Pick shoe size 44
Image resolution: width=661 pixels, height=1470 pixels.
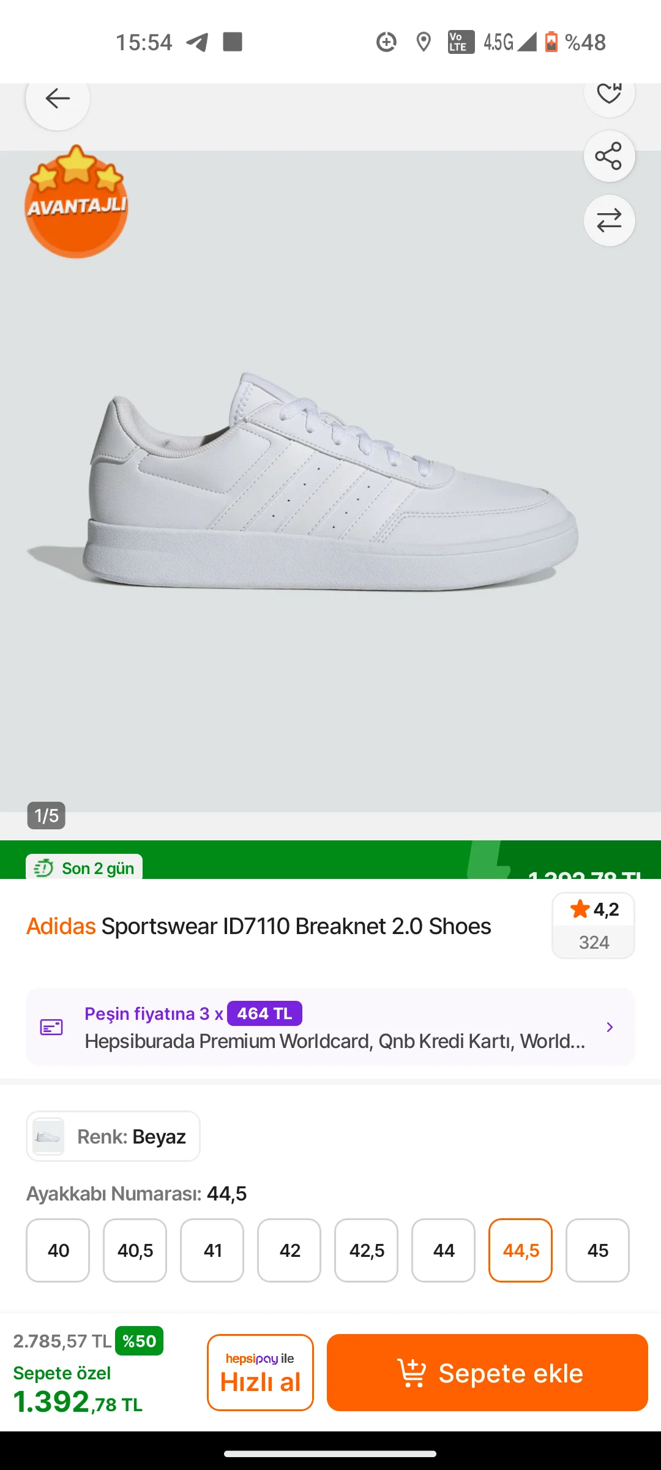[x=444, y=1250]
